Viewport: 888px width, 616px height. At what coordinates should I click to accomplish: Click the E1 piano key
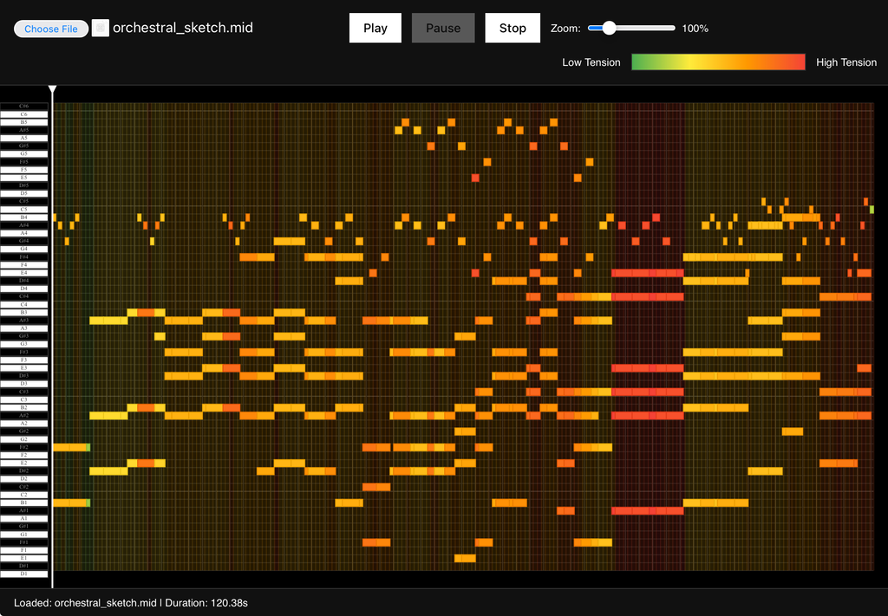pos(23,558)
